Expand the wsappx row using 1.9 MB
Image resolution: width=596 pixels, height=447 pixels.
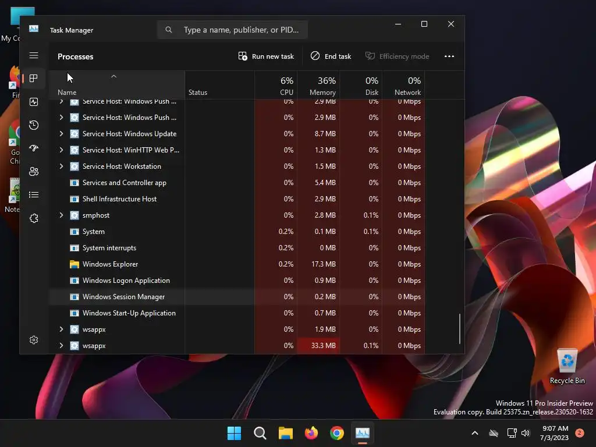[61, 329]
